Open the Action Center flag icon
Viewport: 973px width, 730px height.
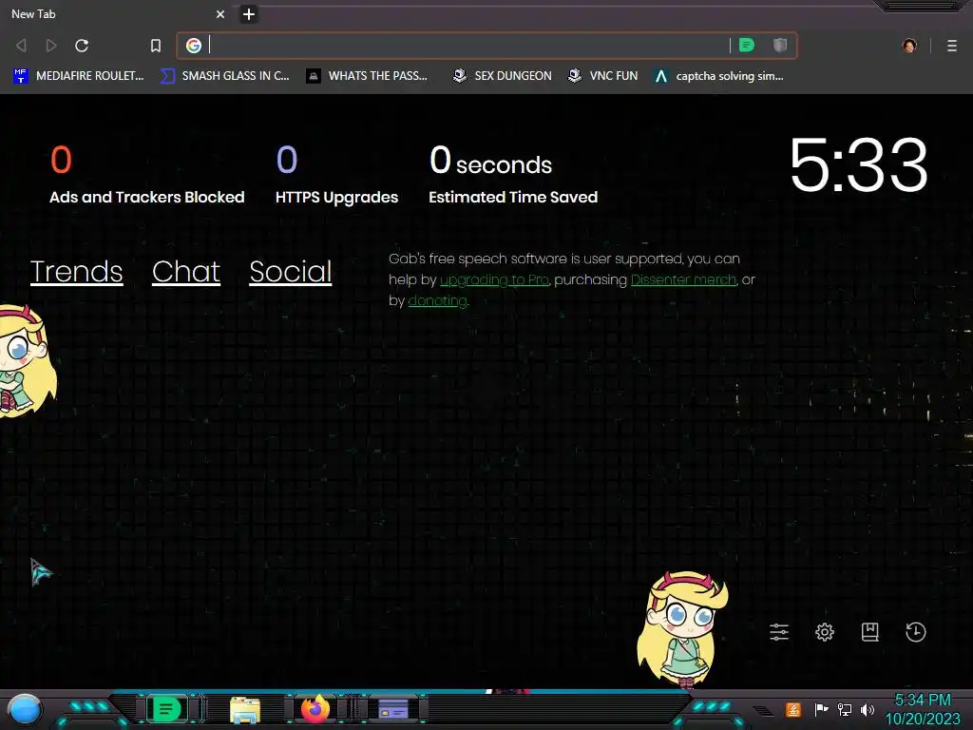coord(821,709)
